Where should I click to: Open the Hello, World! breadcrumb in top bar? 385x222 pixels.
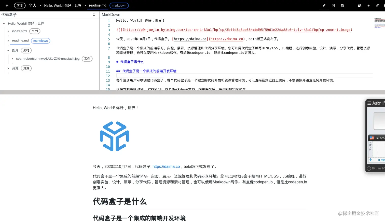click(x=63, y=5)
